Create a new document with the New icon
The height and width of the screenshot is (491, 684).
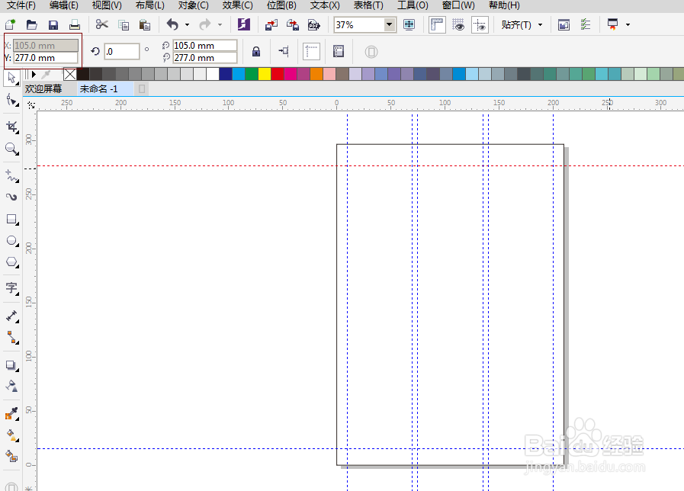(10, 24)
